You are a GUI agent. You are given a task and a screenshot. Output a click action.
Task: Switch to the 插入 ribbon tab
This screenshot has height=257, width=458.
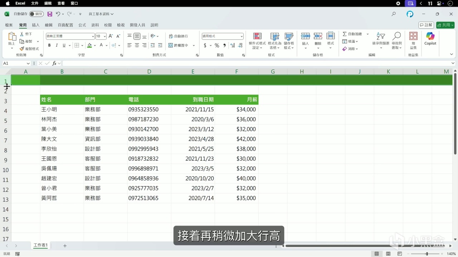click(x=36, y=25)
